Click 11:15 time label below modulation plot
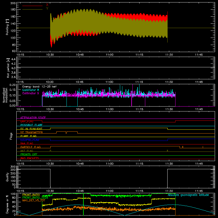218x218 pixels. 139,109
